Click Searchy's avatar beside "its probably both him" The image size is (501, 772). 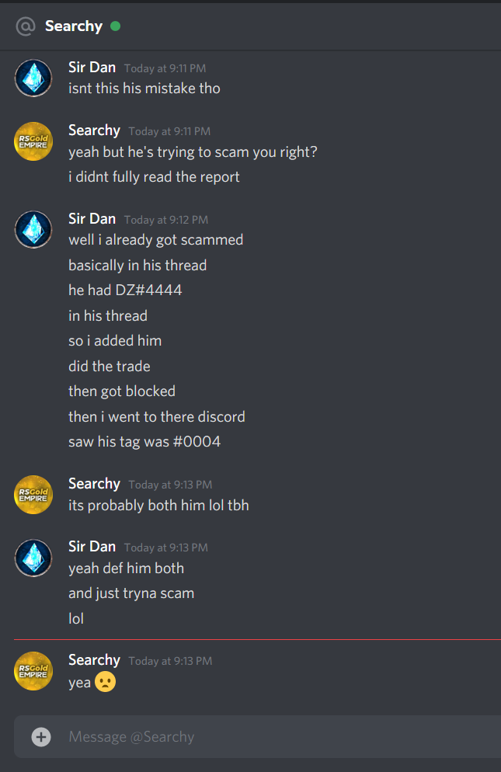coord(33,494)
